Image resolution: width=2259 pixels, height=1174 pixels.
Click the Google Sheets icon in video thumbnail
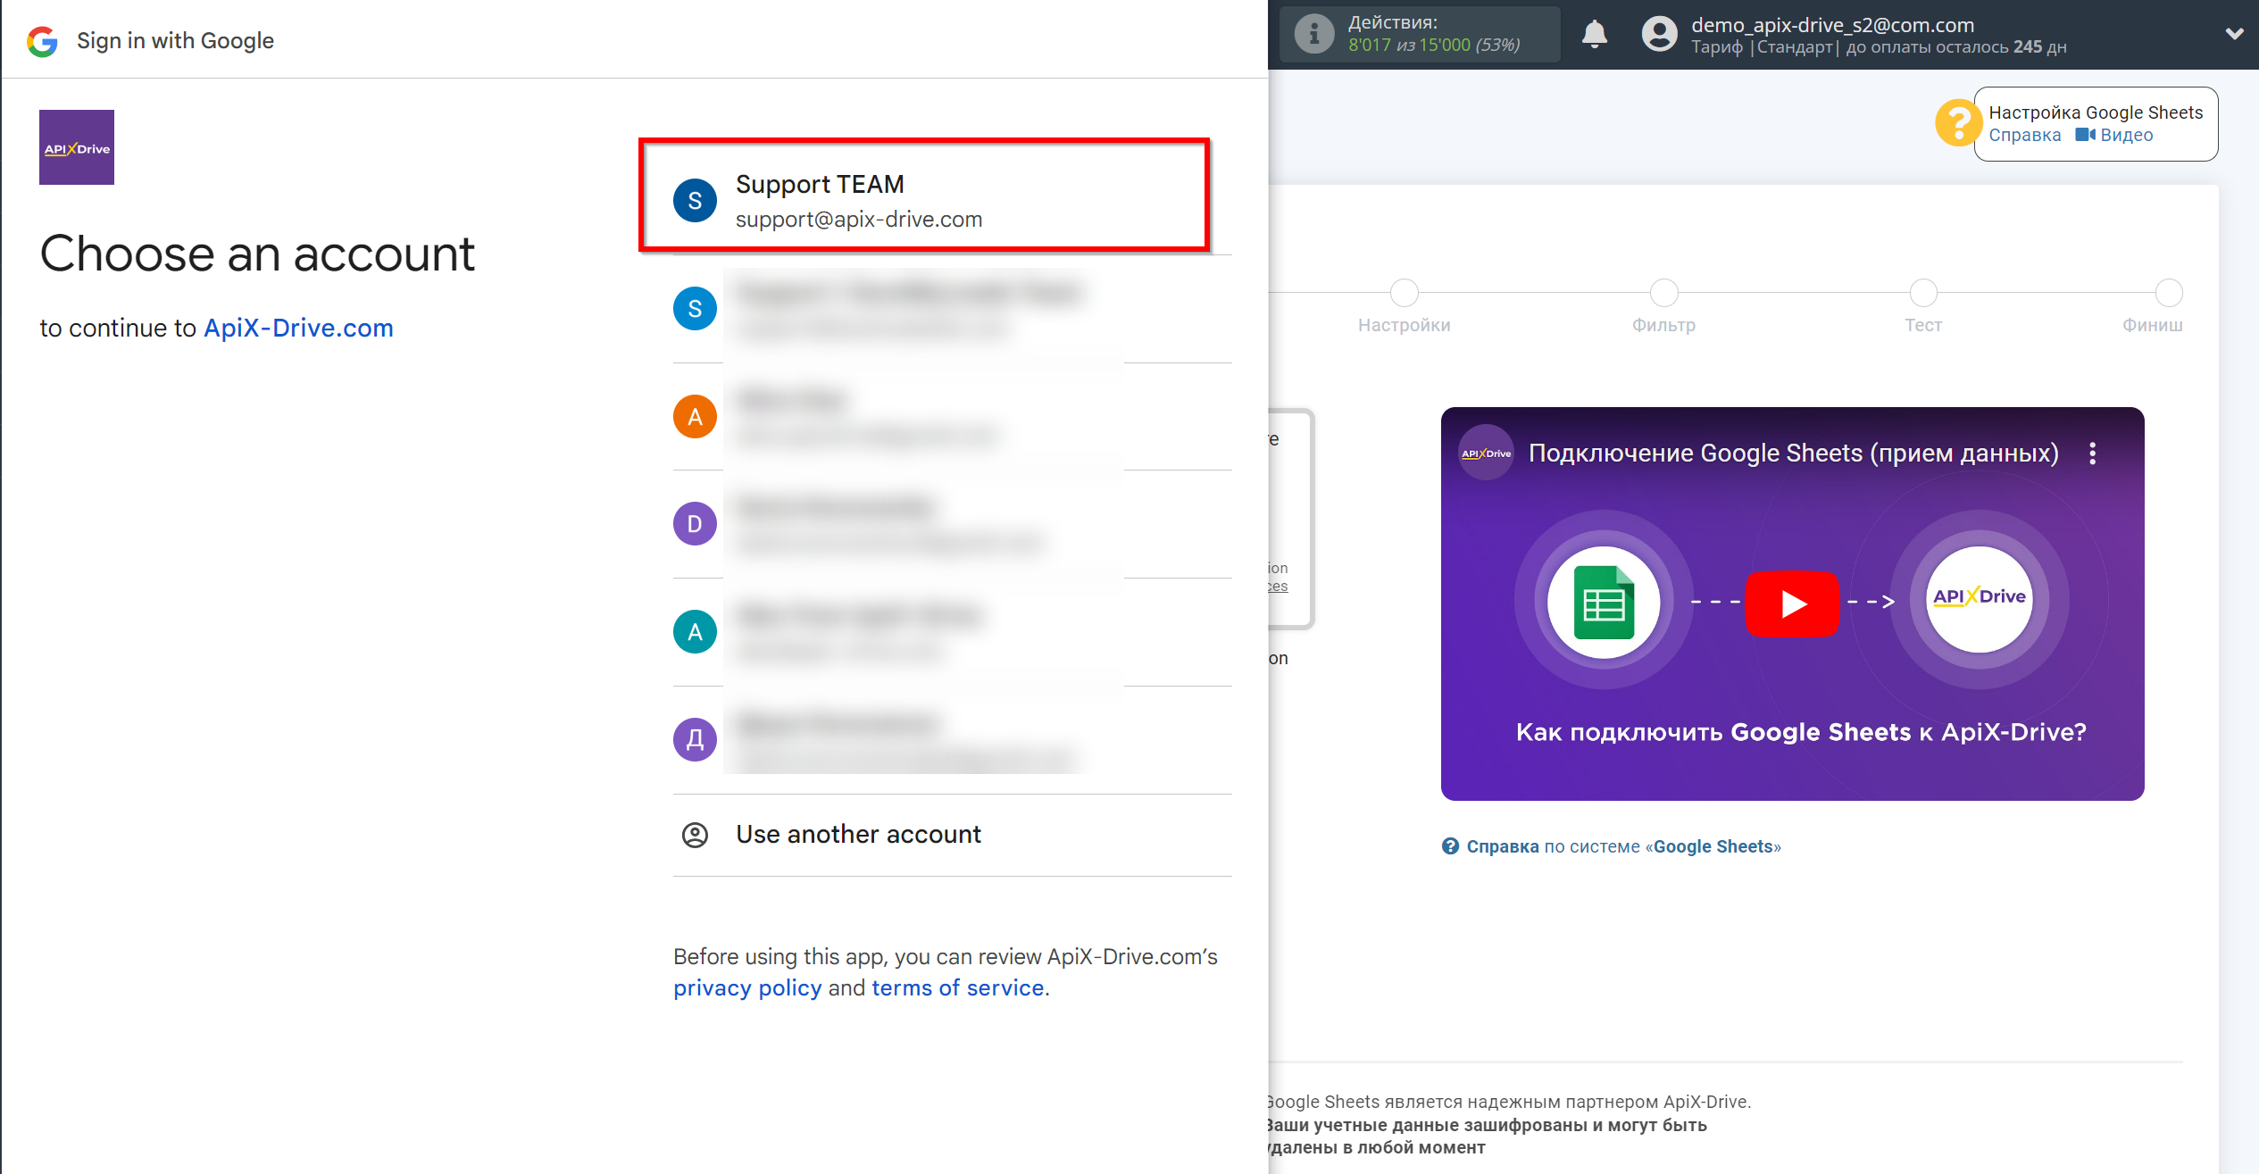click(1604, 603)
